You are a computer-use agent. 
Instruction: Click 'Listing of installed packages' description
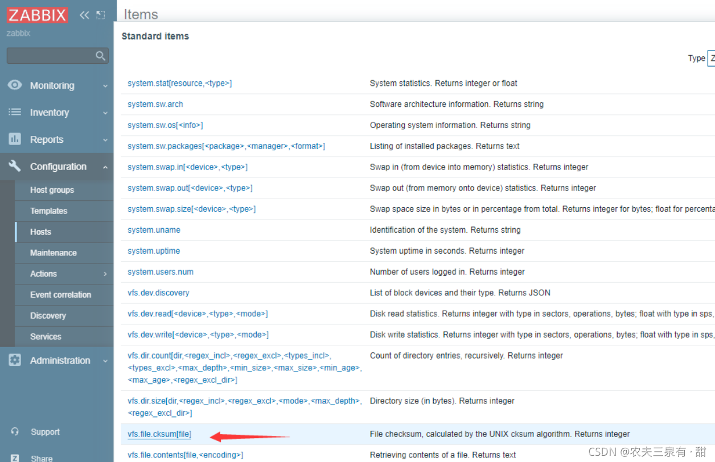coord(445,146)
